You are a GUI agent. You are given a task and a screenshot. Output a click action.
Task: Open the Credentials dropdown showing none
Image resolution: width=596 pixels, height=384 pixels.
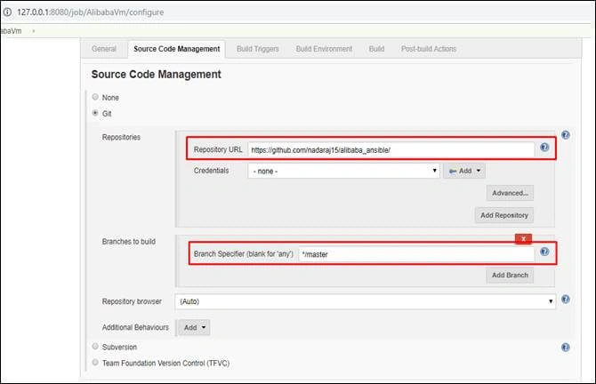click(343, 171)
